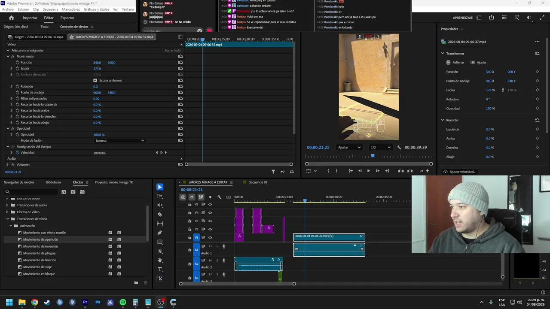Open the timeline settings wrench
550x309 pixels.
[x=219, y=197]
